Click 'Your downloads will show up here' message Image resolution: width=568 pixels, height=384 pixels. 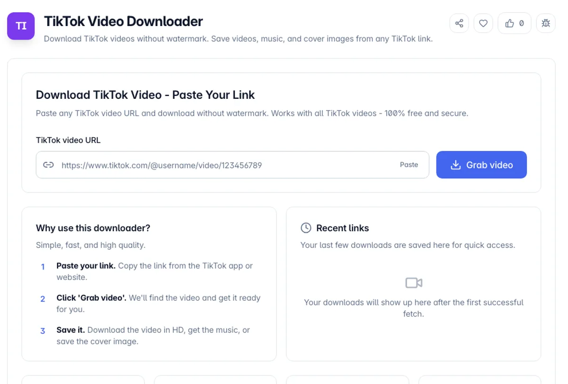414,308
